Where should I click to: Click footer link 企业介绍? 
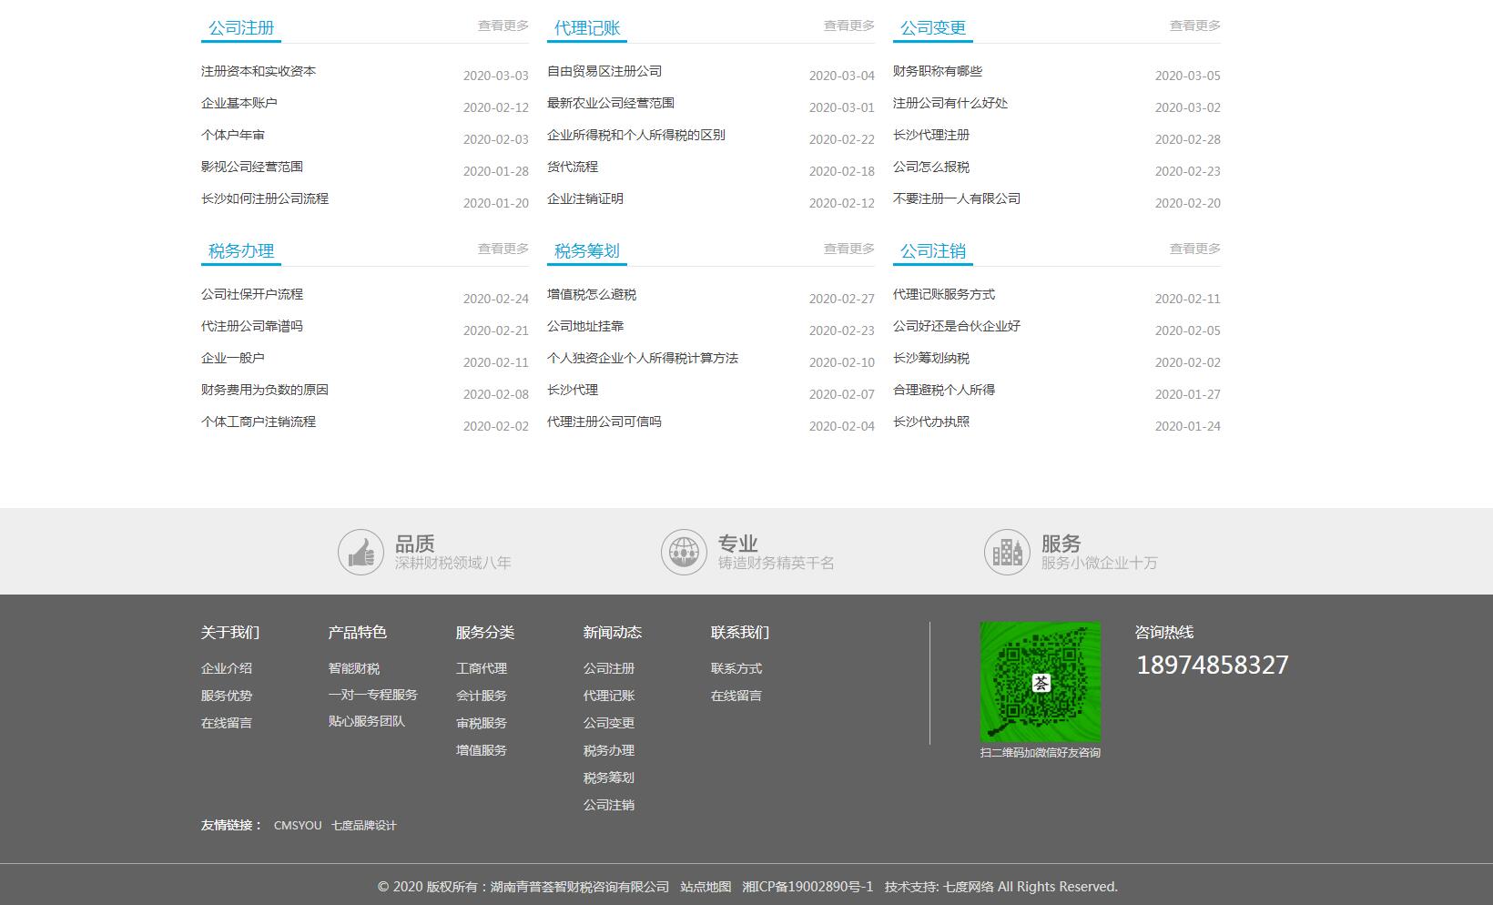click(x=227, y=668)
